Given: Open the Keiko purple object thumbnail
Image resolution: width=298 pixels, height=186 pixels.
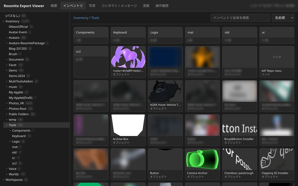Looking at the screenshot, I should pos(128,57).
